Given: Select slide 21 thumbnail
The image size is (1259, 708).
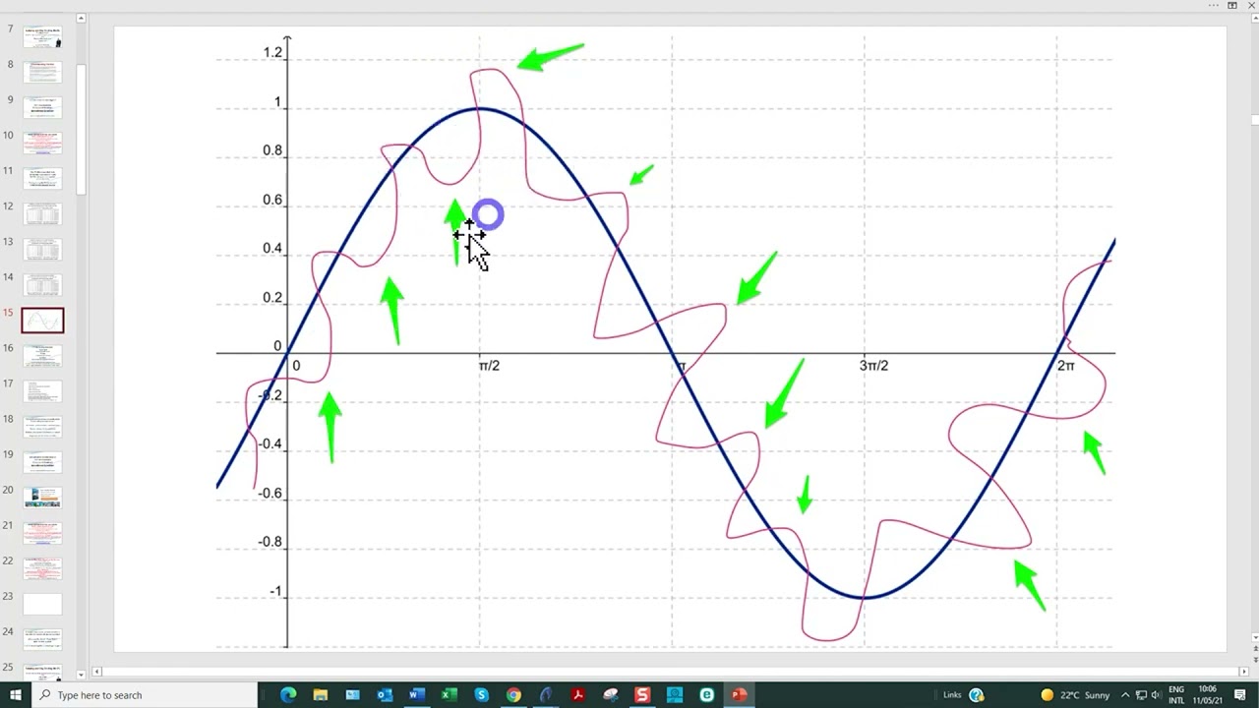Looking at the screenshot, I should tap(42, 533).
